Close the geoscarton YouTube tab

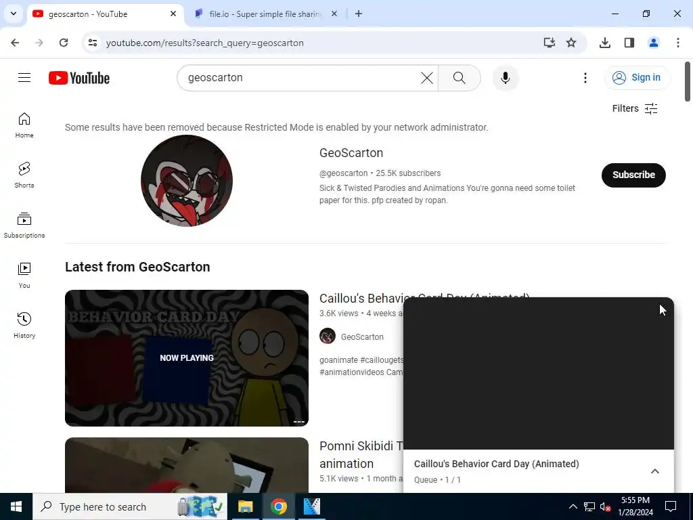pos(173,14)
